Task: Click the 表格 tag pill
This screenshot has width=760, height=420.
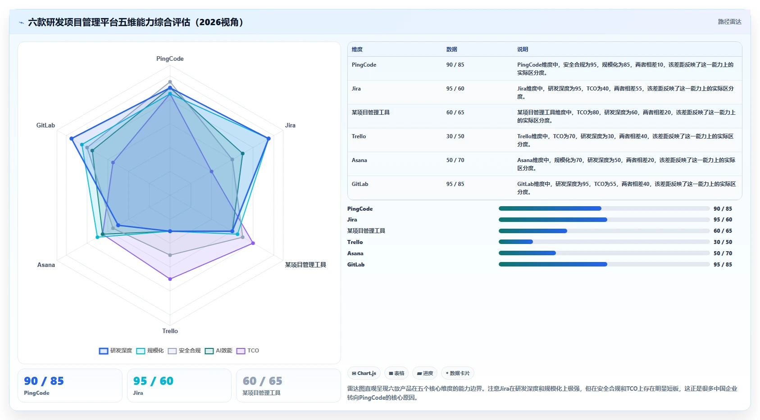Action: click(x=396, y=373)
